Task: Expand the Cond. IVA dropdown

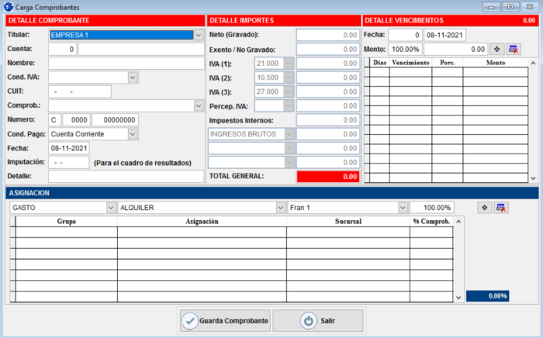Action: [133, 78]
